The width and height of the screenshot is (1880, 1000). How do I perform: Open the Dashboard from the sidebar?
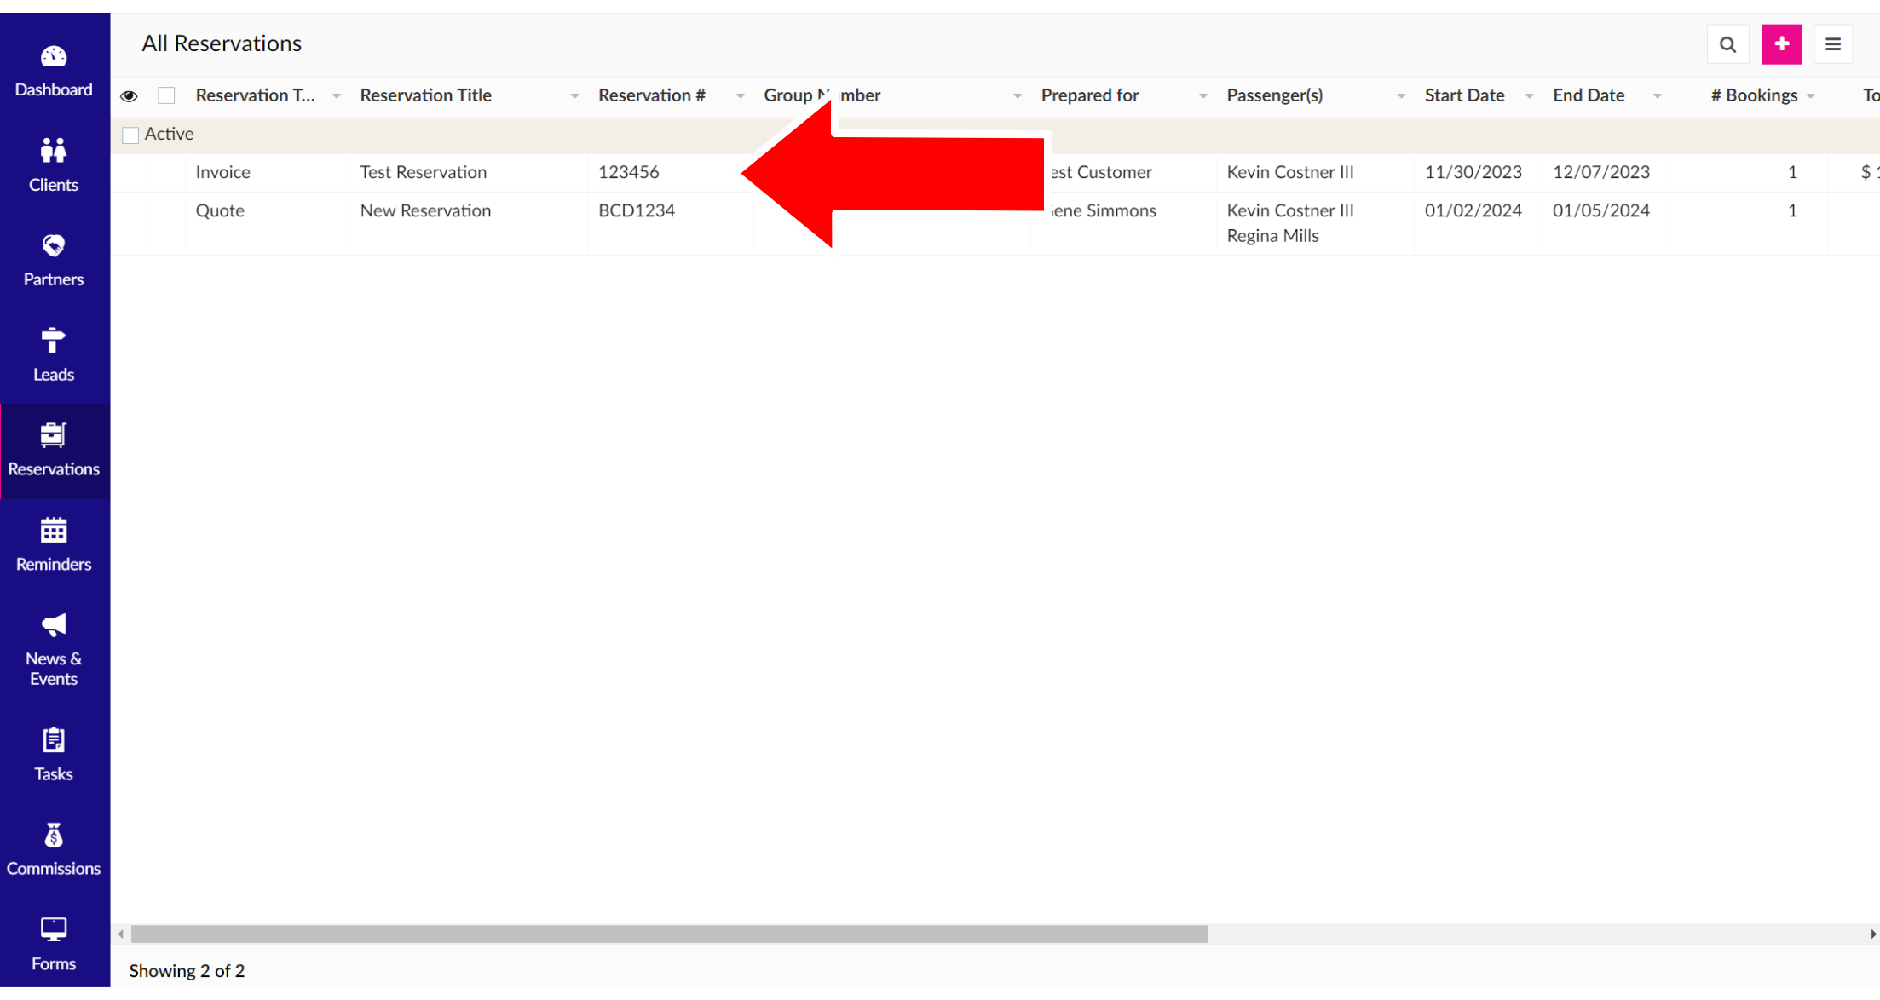click(x=53, y=71)
